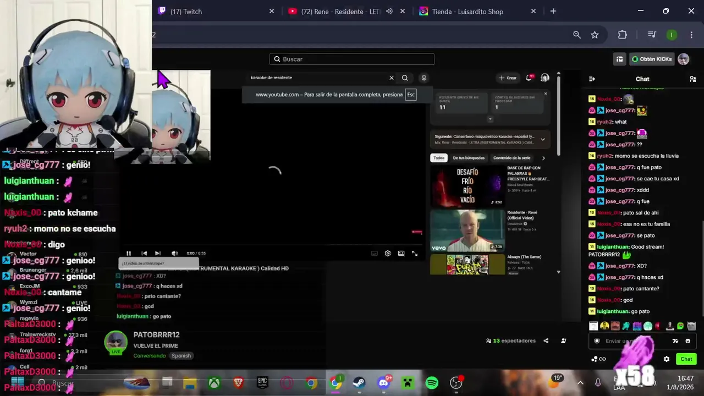The height and width of the screenshot is (396, 704).
Task: Select the Todos filter chip
Action: point(439,158)
